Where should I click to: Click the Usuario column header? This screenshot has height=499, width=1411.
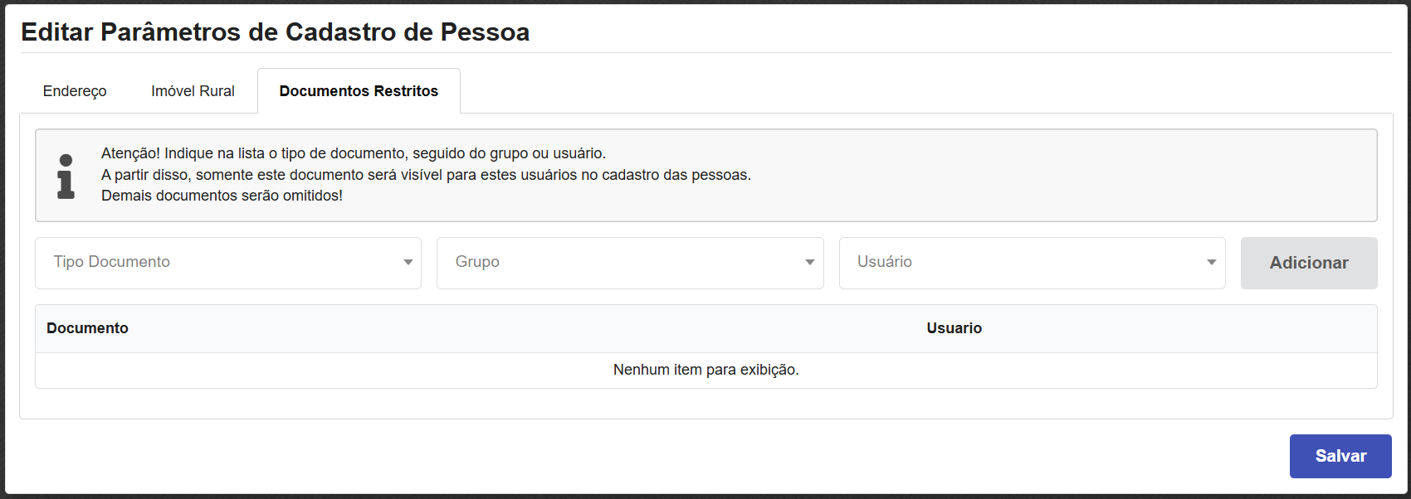(x=954, y=328)
